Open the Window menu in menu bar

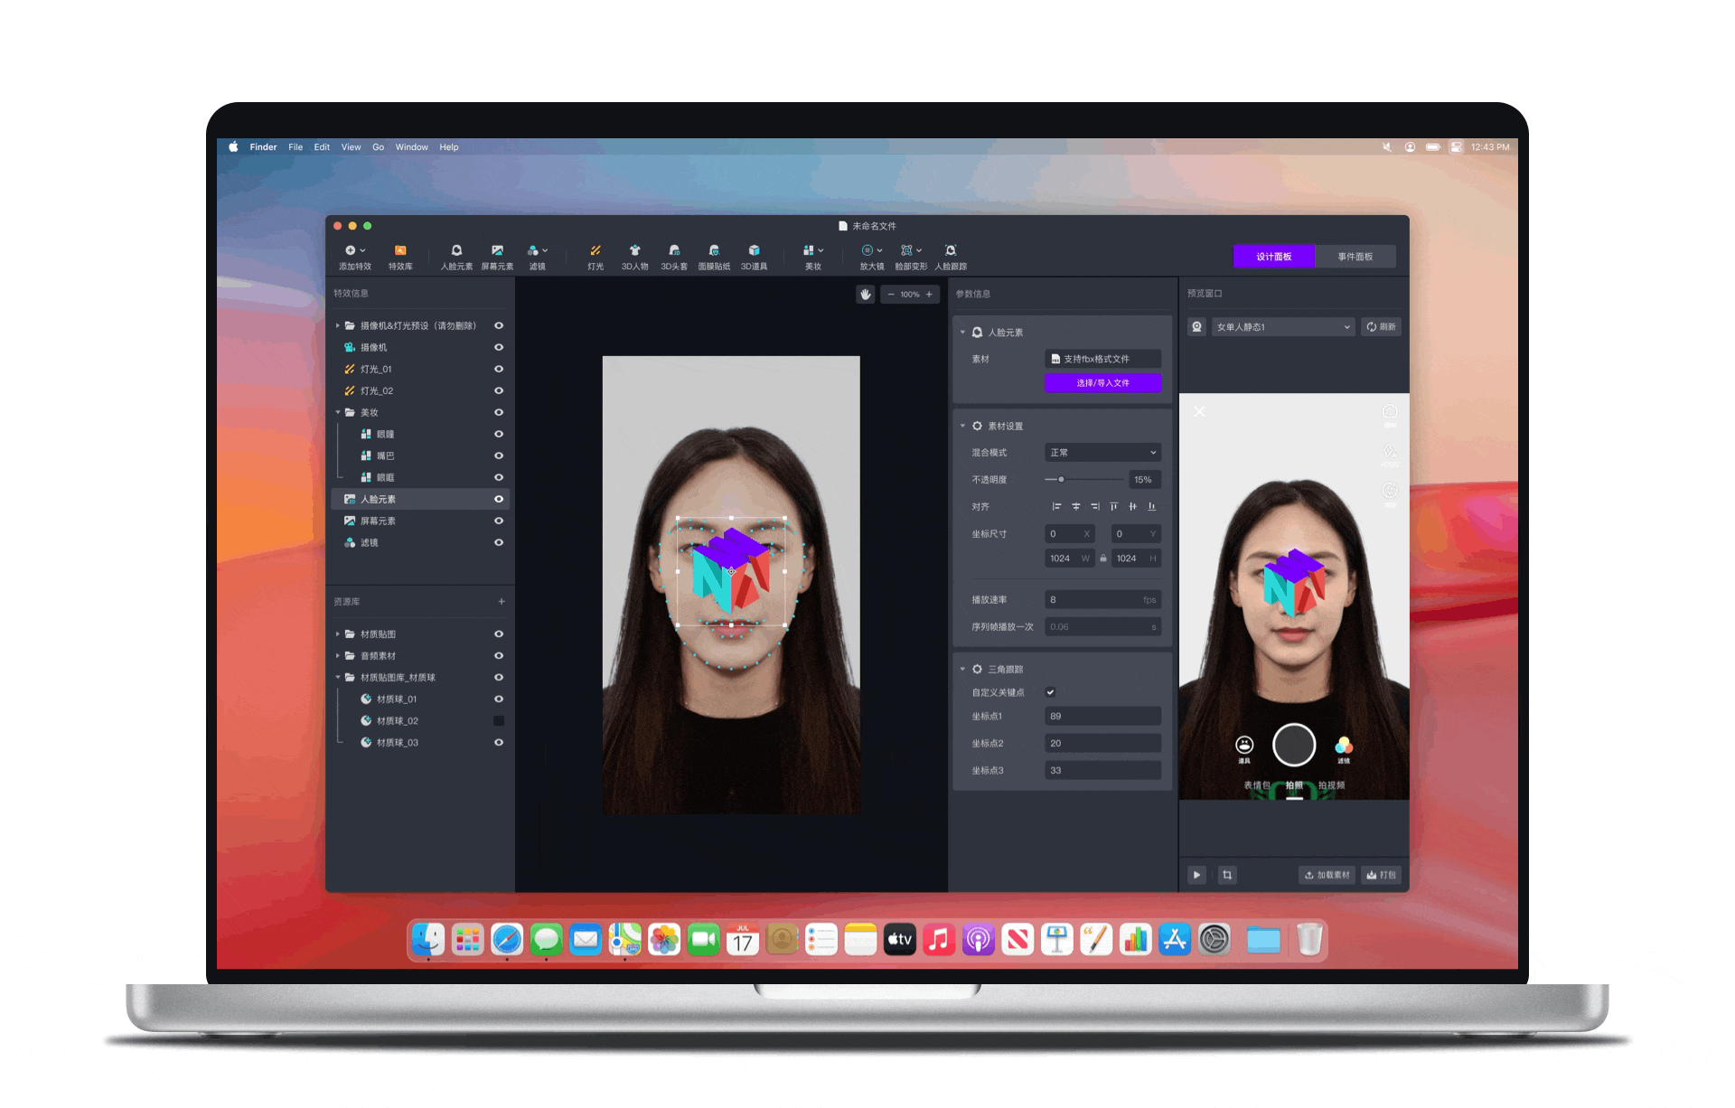click(x=411, y=147)
